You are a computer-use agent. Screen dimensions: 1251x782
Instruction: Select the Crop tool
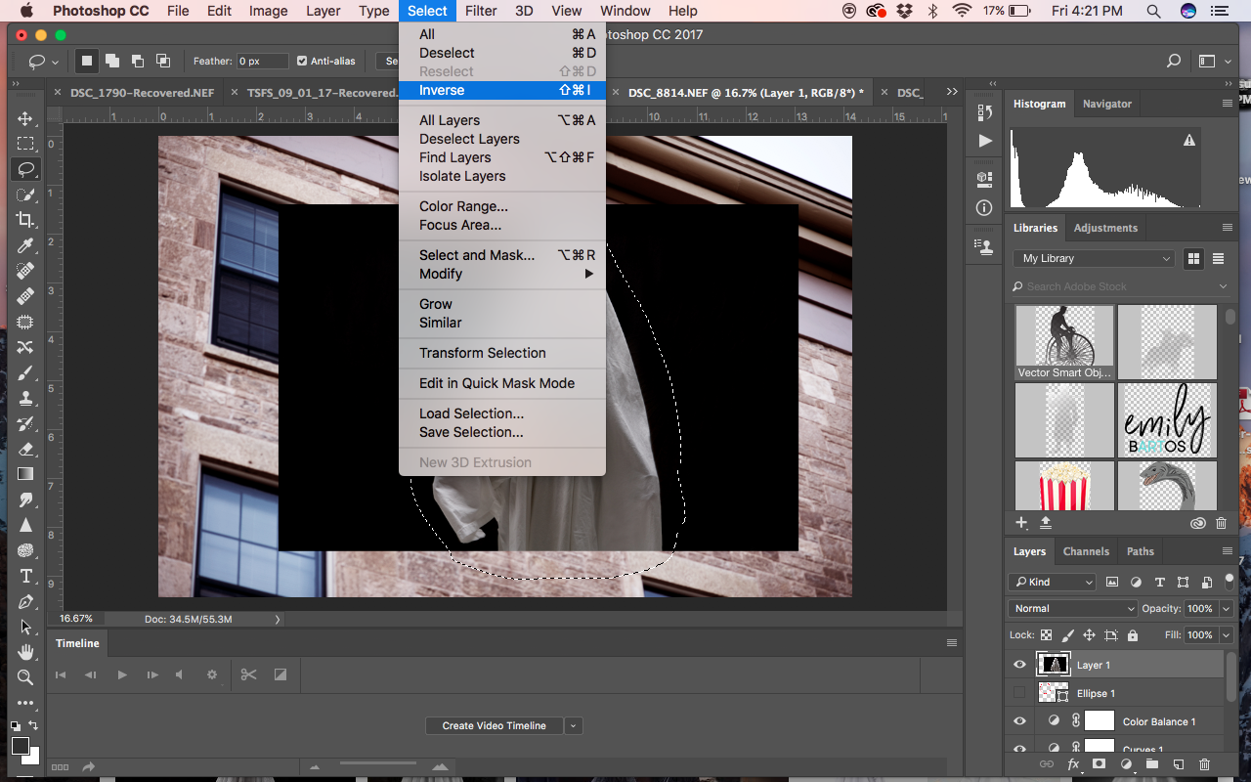tap(25, 220)
